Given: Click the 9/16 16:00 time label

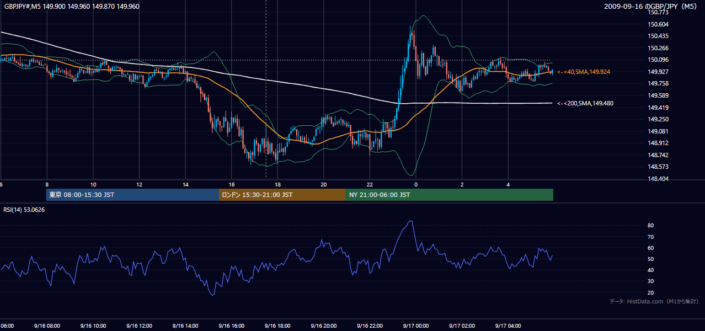Looking at the screenshot, I should coord(231,325).
